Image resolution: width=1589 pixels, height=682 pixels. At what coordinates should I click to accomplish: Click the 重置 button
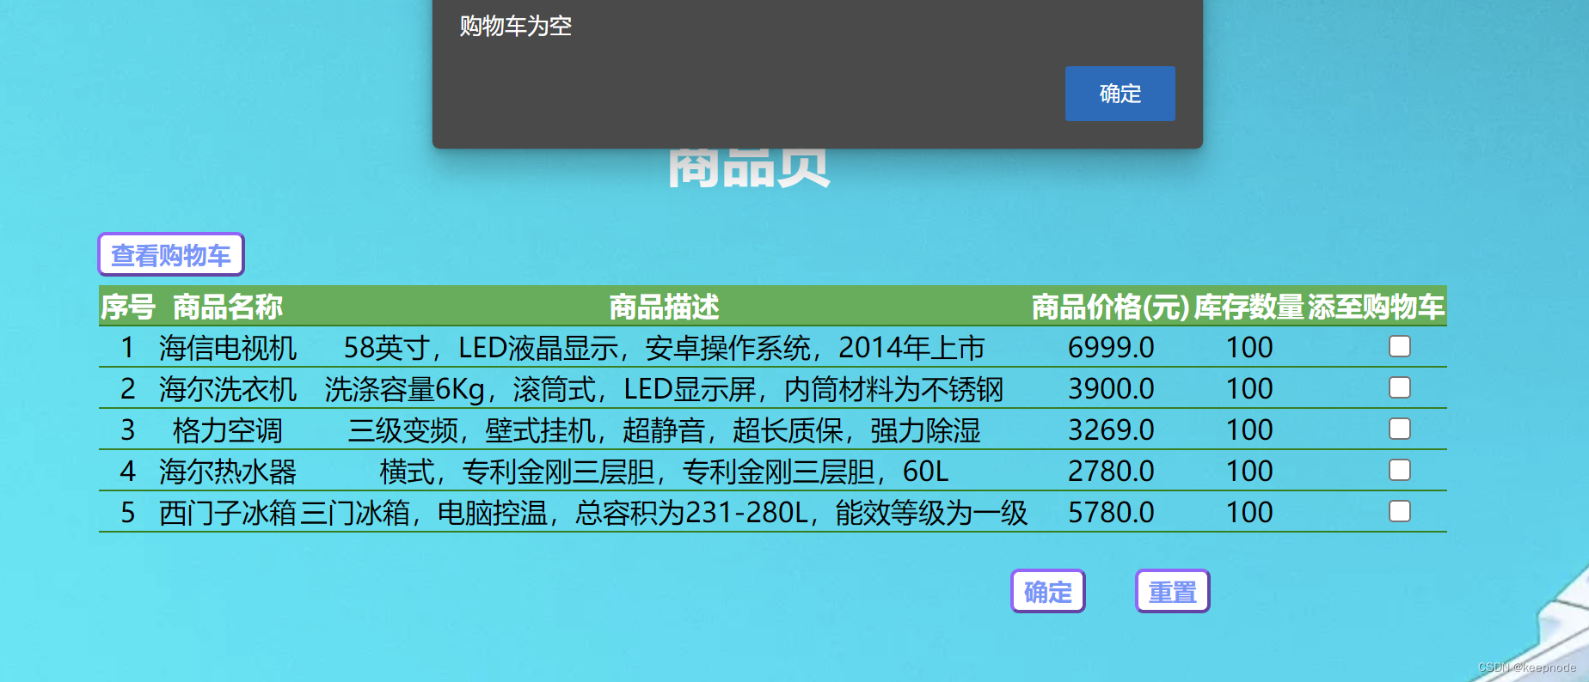[x=1173, y=592]
